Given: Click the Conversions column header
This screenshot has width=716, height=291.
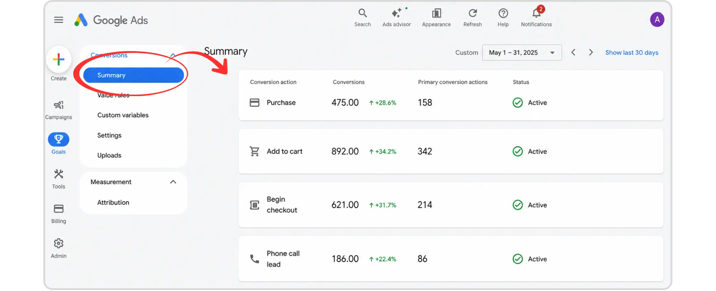Looking at the screenshot, I should coord(349,82).
